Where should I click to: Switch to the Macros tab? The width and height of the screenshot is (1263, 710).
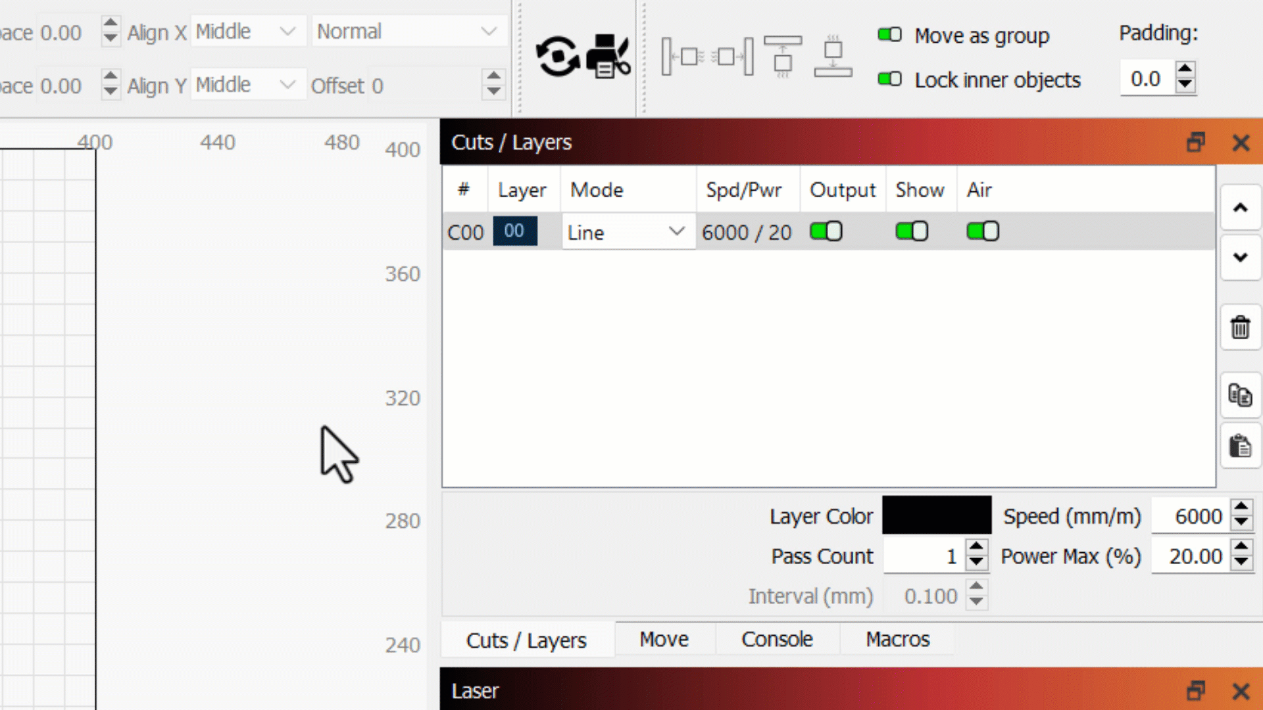pos(897,639)
